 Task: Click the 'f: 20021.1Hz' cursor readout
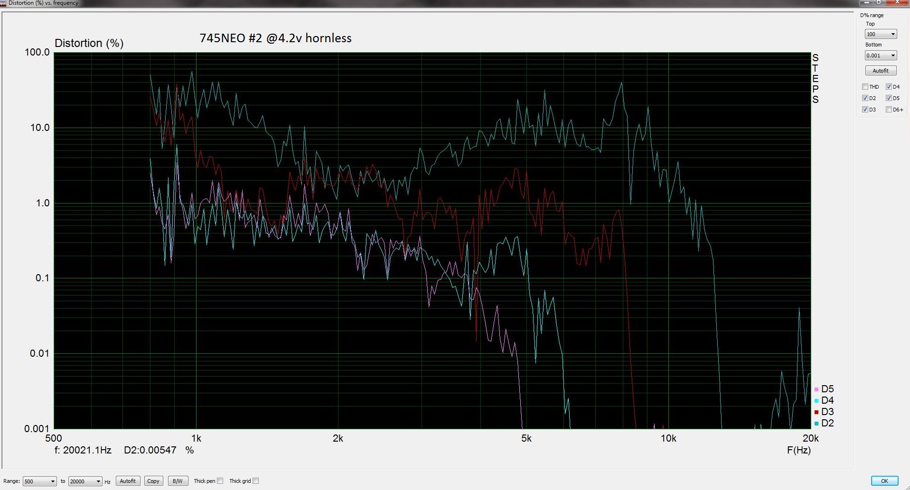[x=83, y=450]
